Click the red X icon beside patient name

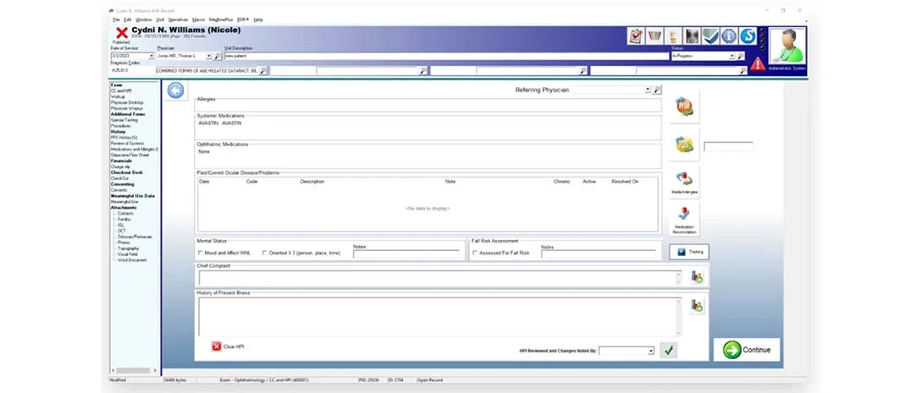(x=122, y=34)
